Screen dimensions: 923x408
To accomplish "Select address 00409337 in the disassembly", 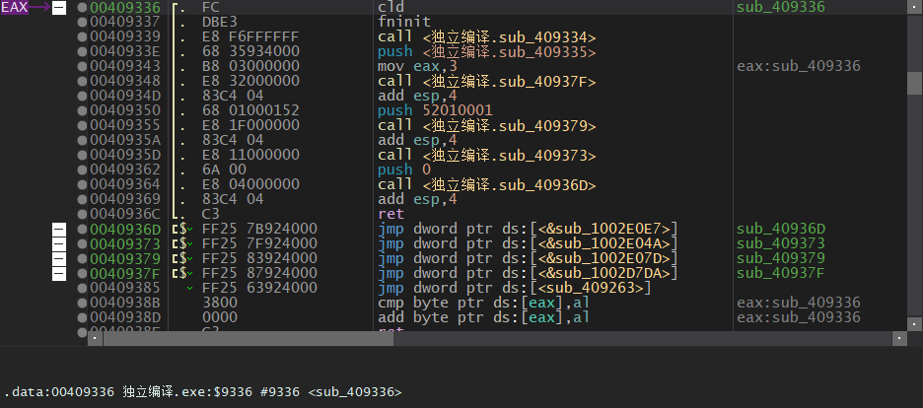I will tap(125, 23).
